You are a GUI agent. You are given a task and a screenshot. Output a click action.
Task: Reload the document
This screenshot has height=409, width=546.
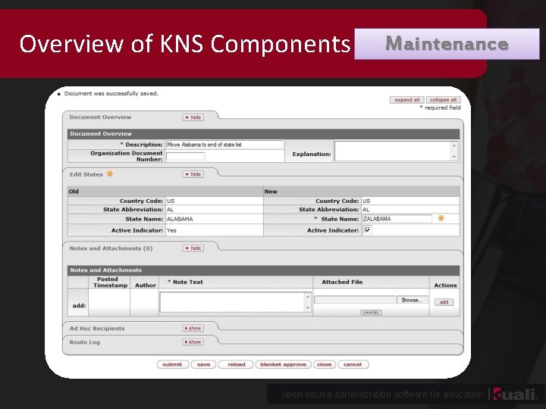[x=237, y=364]
